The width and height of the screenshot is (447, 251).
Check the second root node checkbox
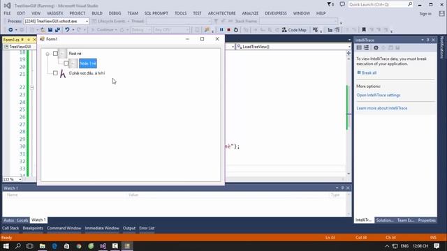tap(55, 73)
